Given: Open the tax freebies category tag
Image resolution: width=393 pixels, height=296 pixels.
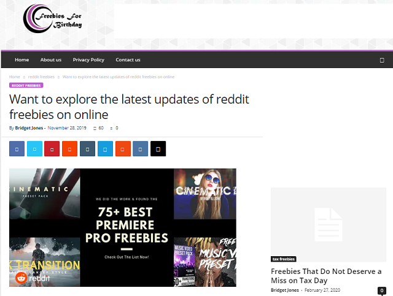Looking at the screenshot, I should [283, 259].
